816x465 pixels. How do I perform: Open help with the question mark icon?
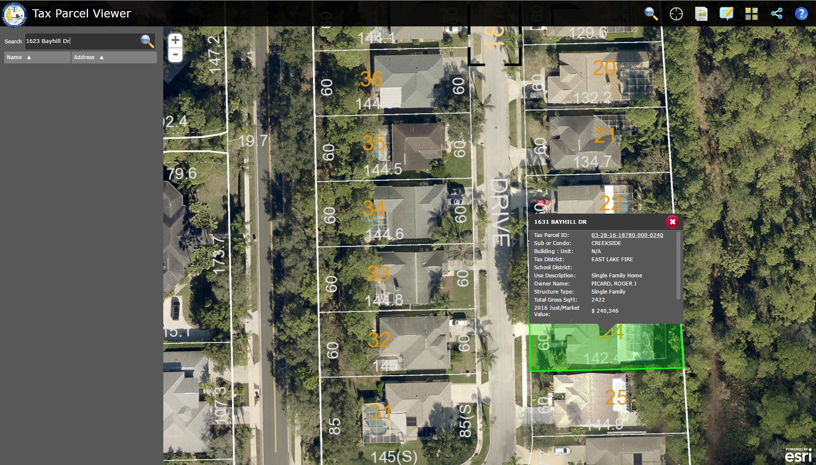pyautogui.click(x=801, y=14)
